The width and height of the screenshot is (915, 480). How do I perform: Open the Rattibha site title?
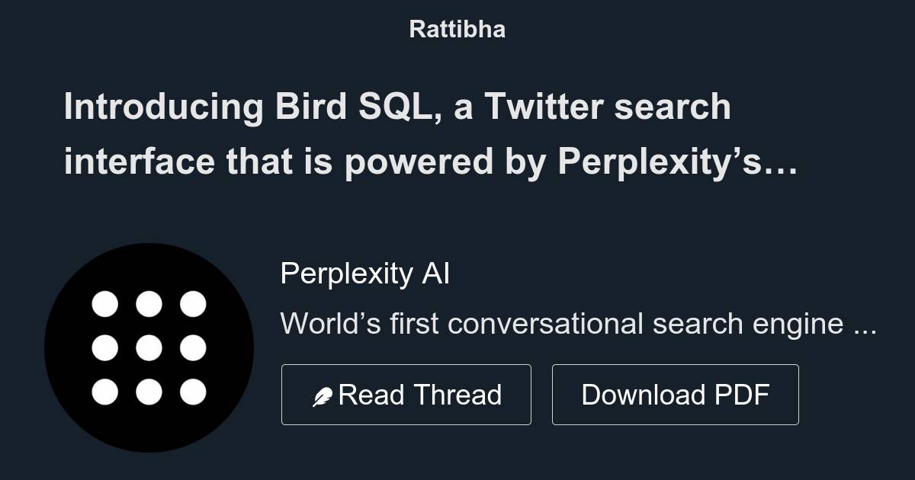457,29
